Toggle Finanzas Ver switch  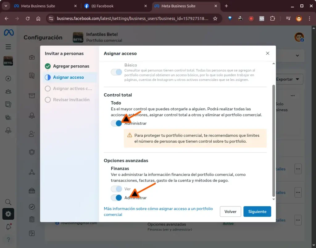[x=117, y=189]
